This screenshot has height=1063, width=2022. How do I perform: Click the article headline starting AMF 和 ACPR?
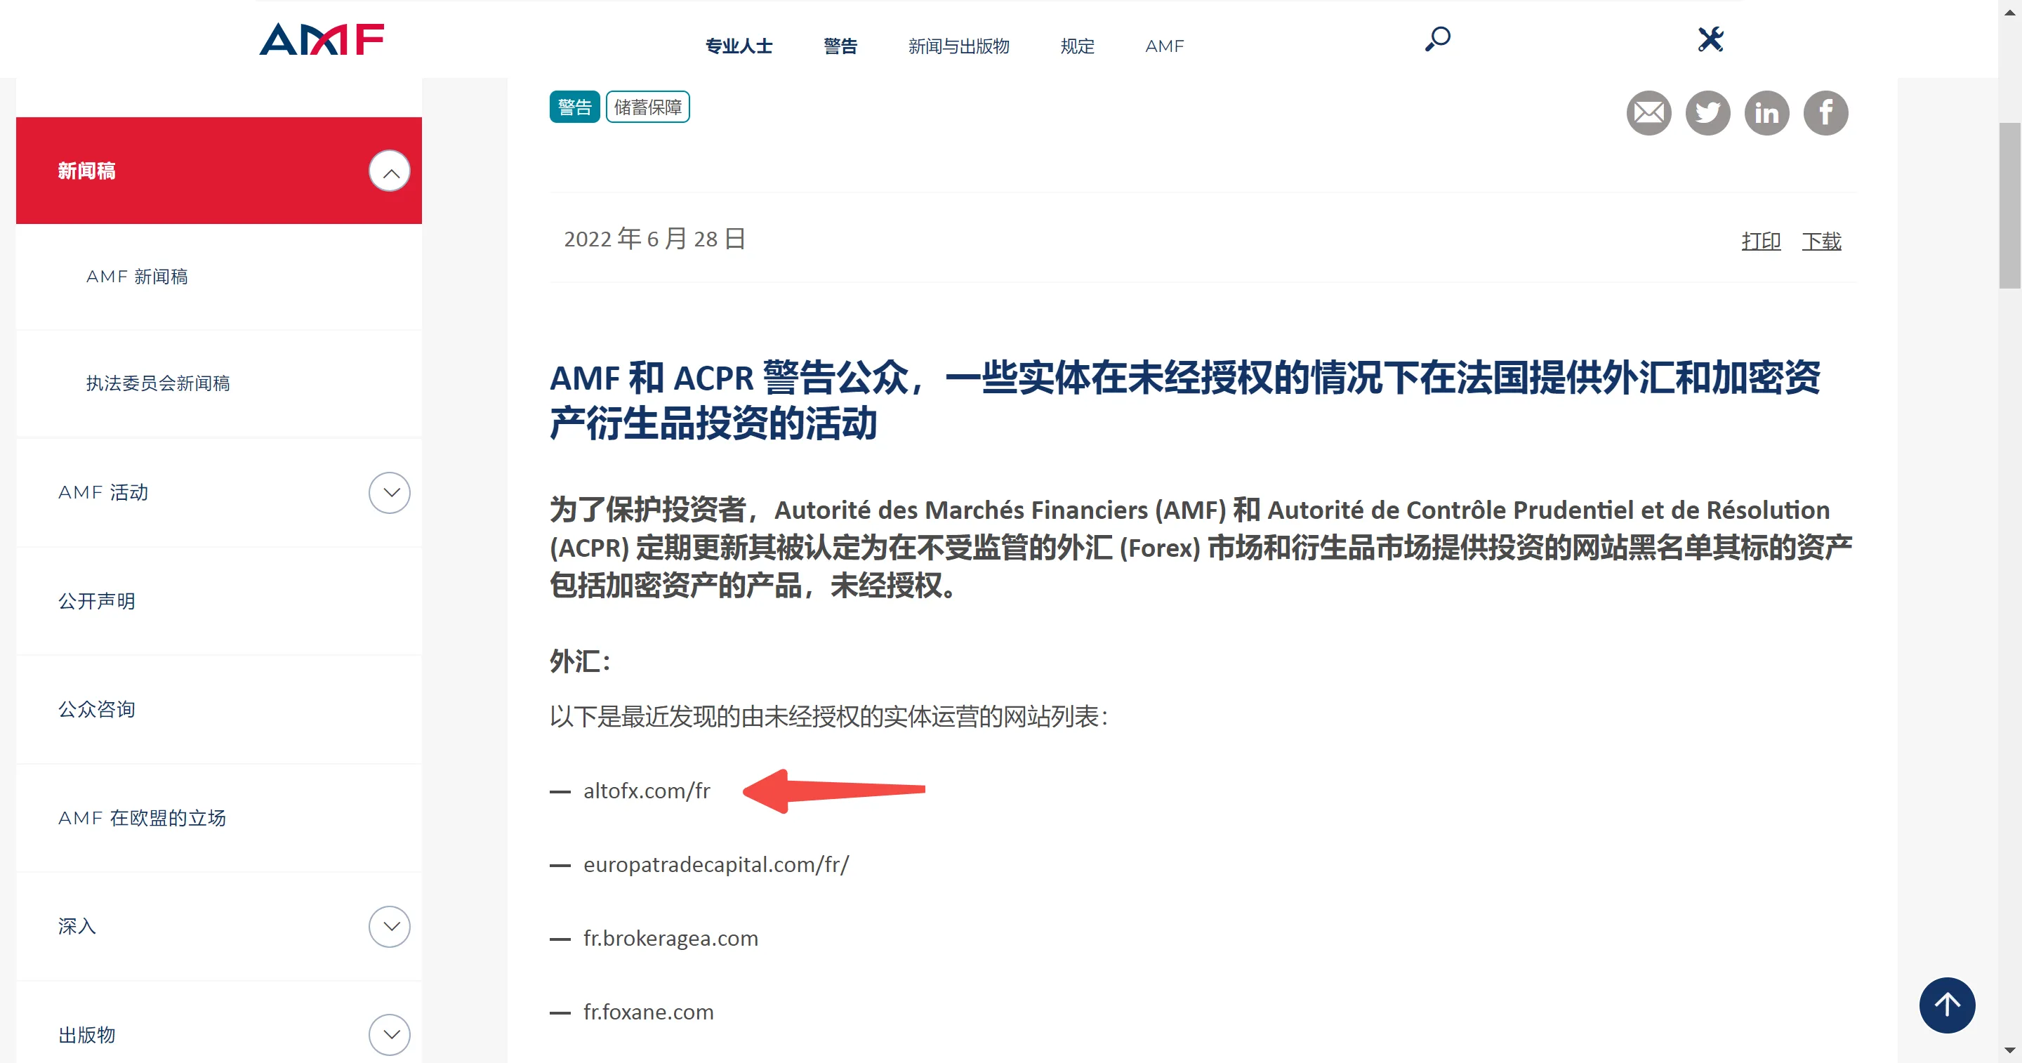coord(1184,400)
